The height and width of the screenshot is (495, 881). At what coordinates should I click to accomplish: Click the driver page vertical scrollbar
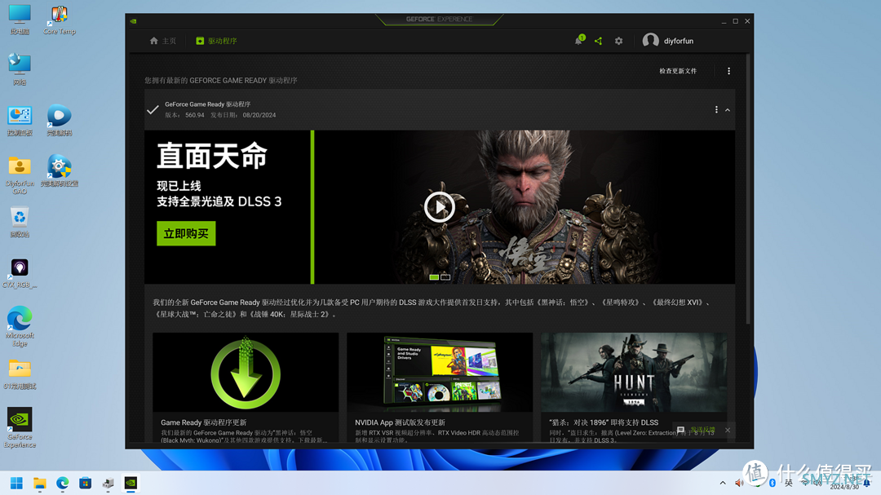pos(748,189)
